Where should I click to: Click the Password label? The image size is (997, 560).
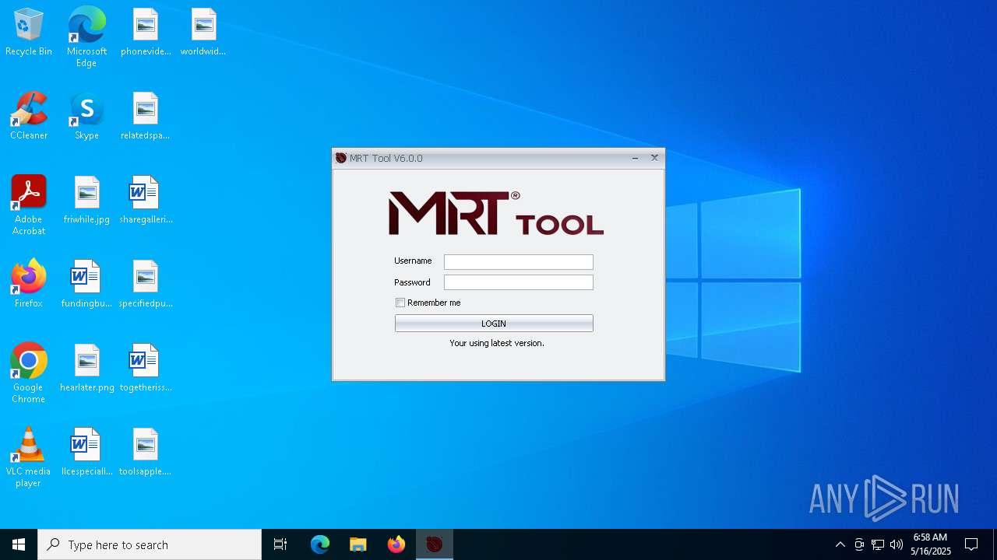coord(412,282)
